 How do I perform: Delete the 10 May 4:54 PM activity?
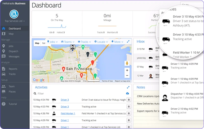pyautogui.click(x=129, y=100)
